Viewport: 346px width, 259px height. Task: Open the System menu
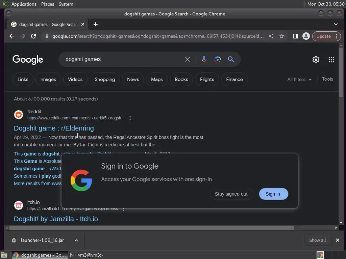[x=66, y=4]
